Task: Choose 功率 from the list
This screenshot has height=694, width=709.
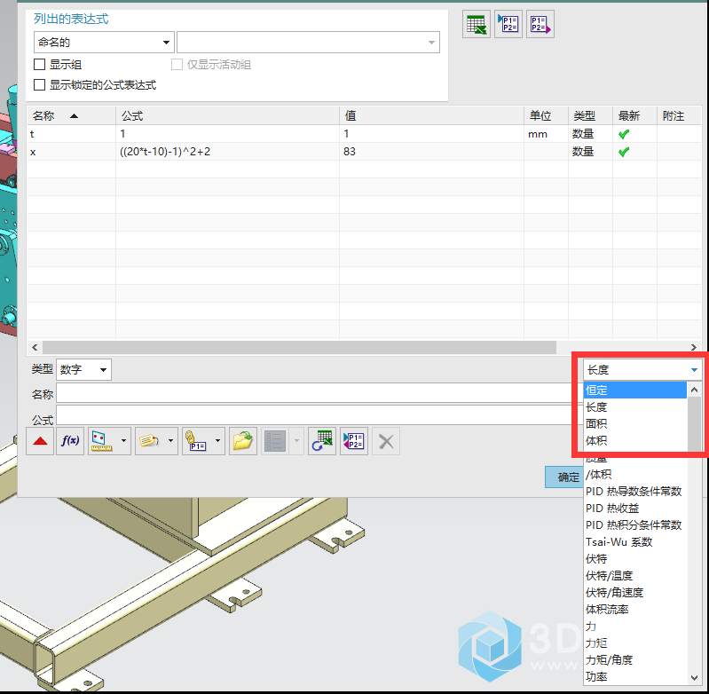Action: (x=635, y=676)
